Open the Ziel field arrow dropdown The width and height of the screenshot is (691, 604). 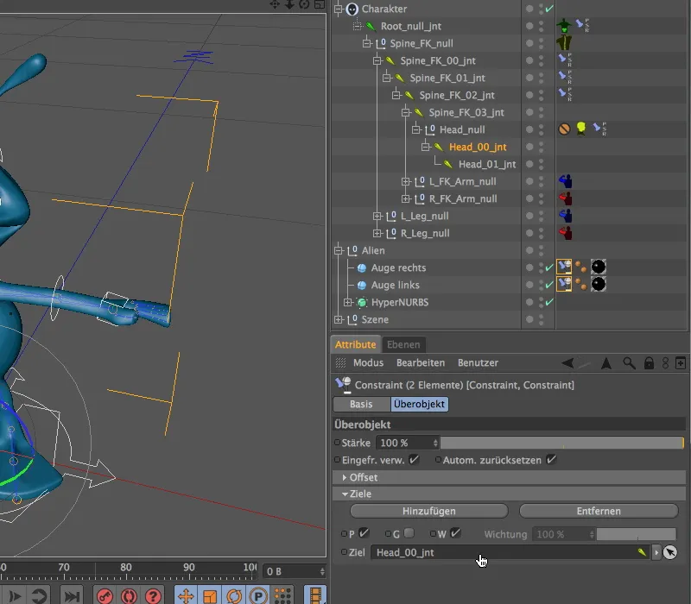pos(656,552)
